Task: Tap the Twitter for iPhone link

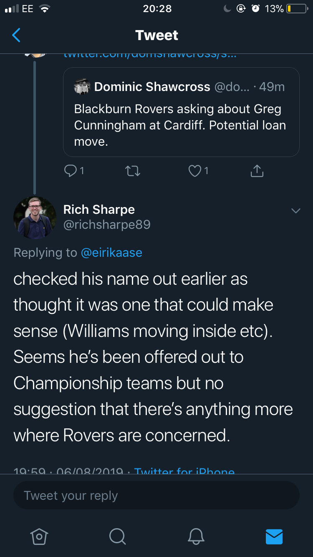Action: point(184,471)
